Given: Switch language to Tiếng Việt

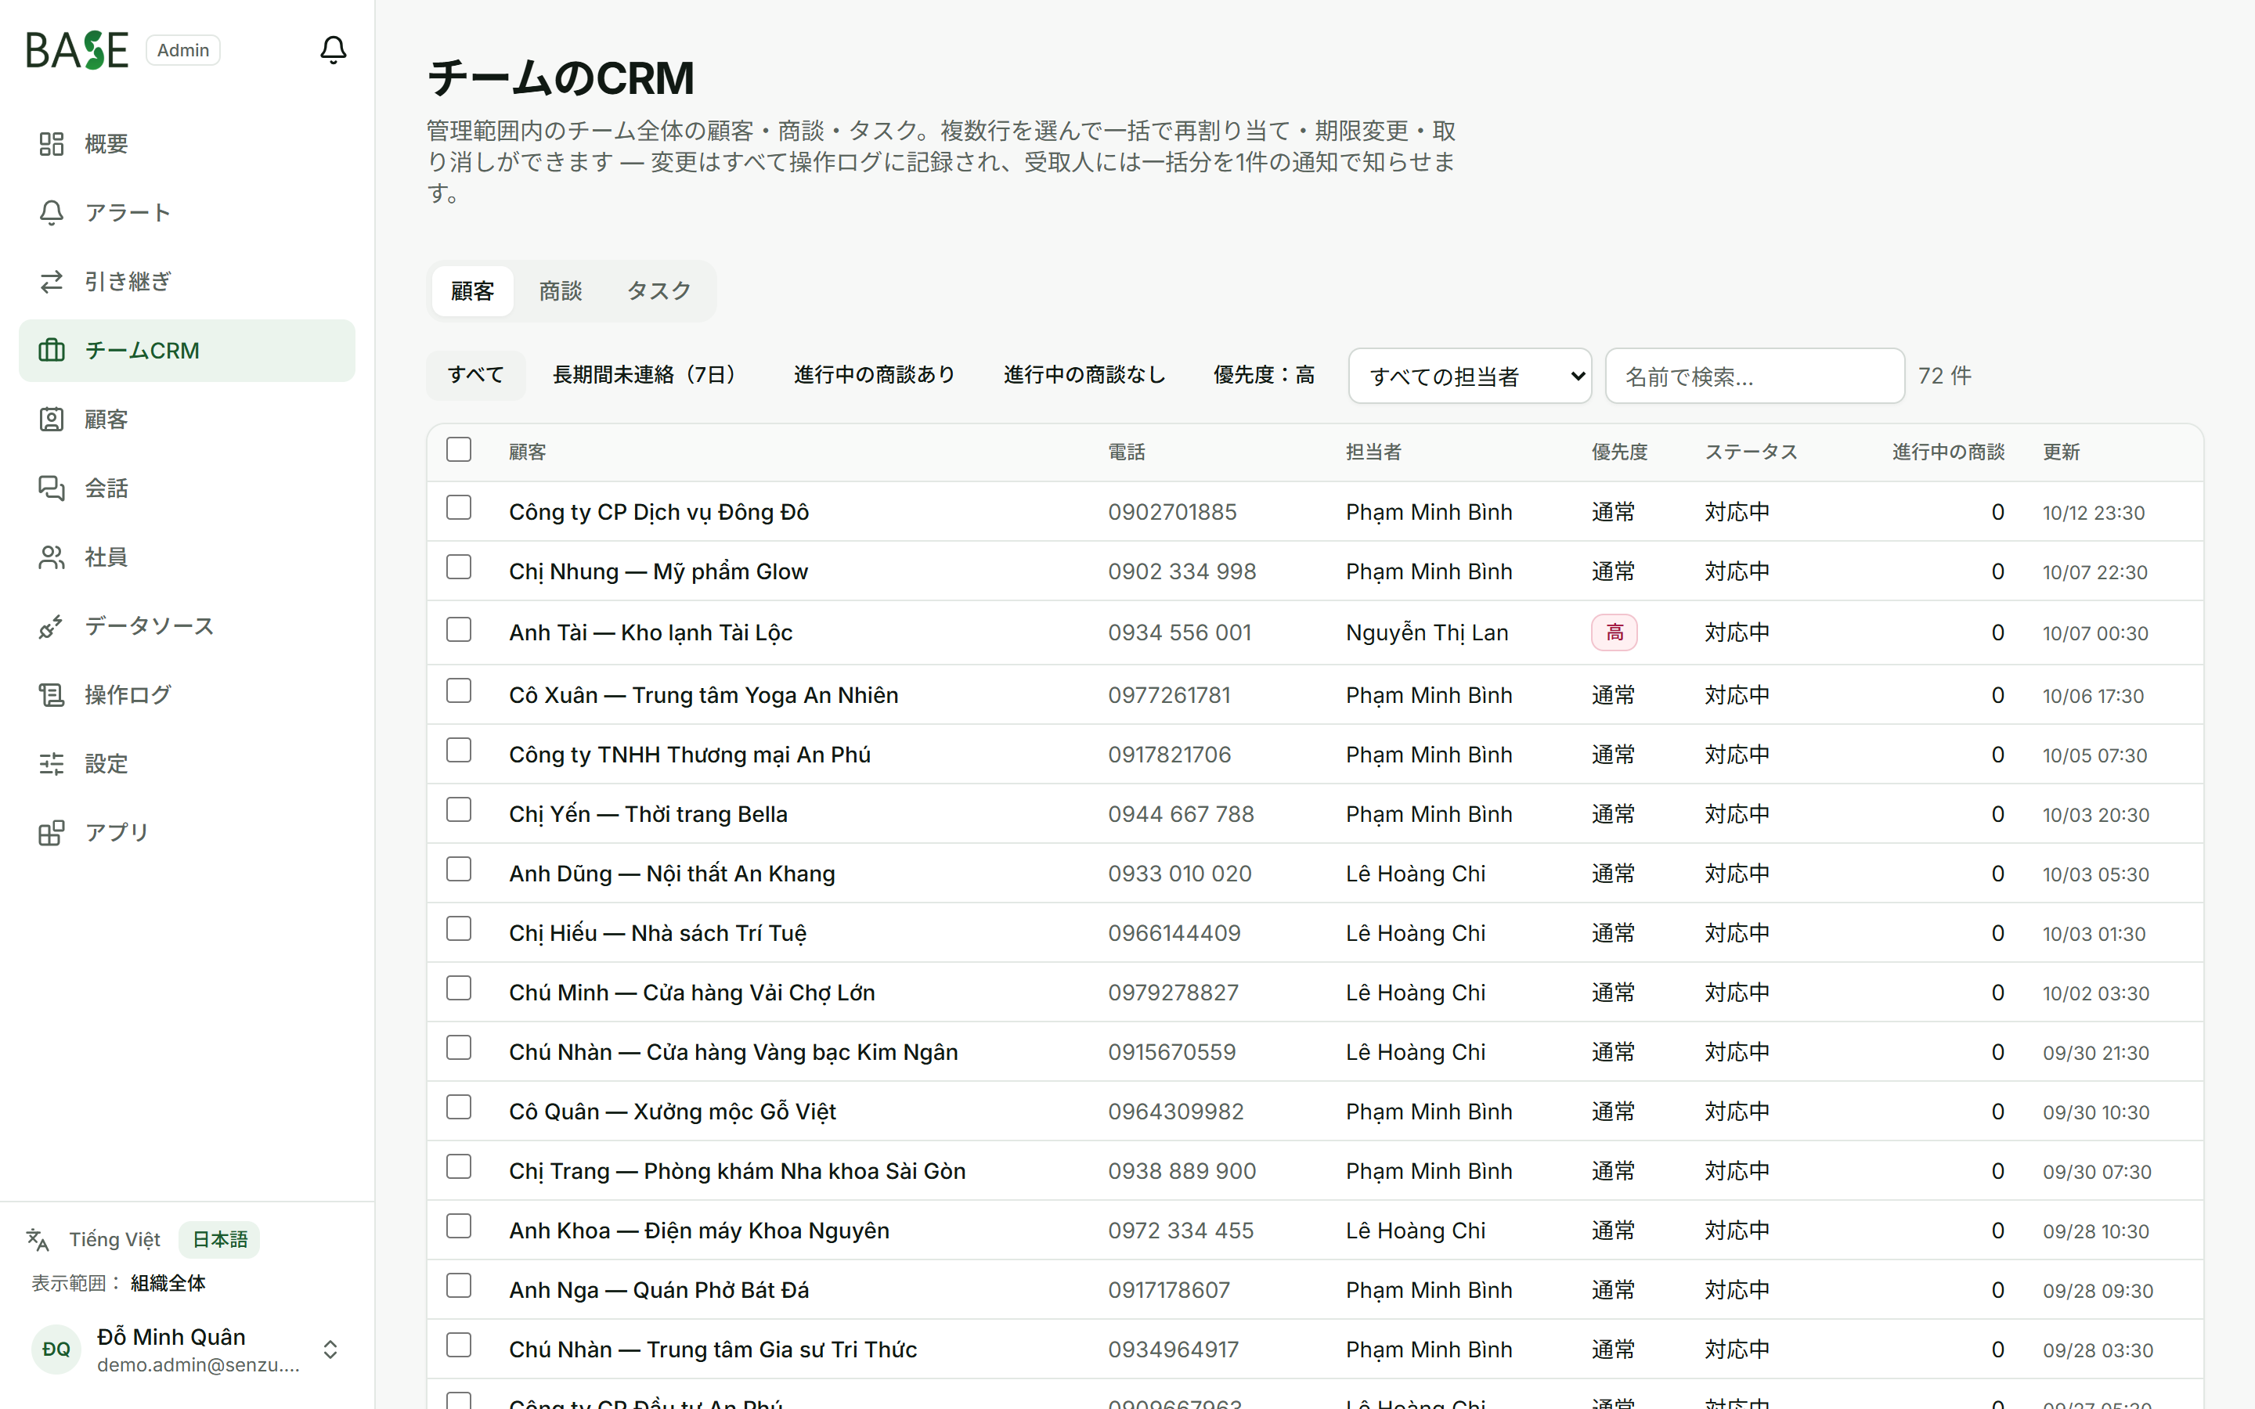Looking at the screenshot, I should (x=114, y=1239).
